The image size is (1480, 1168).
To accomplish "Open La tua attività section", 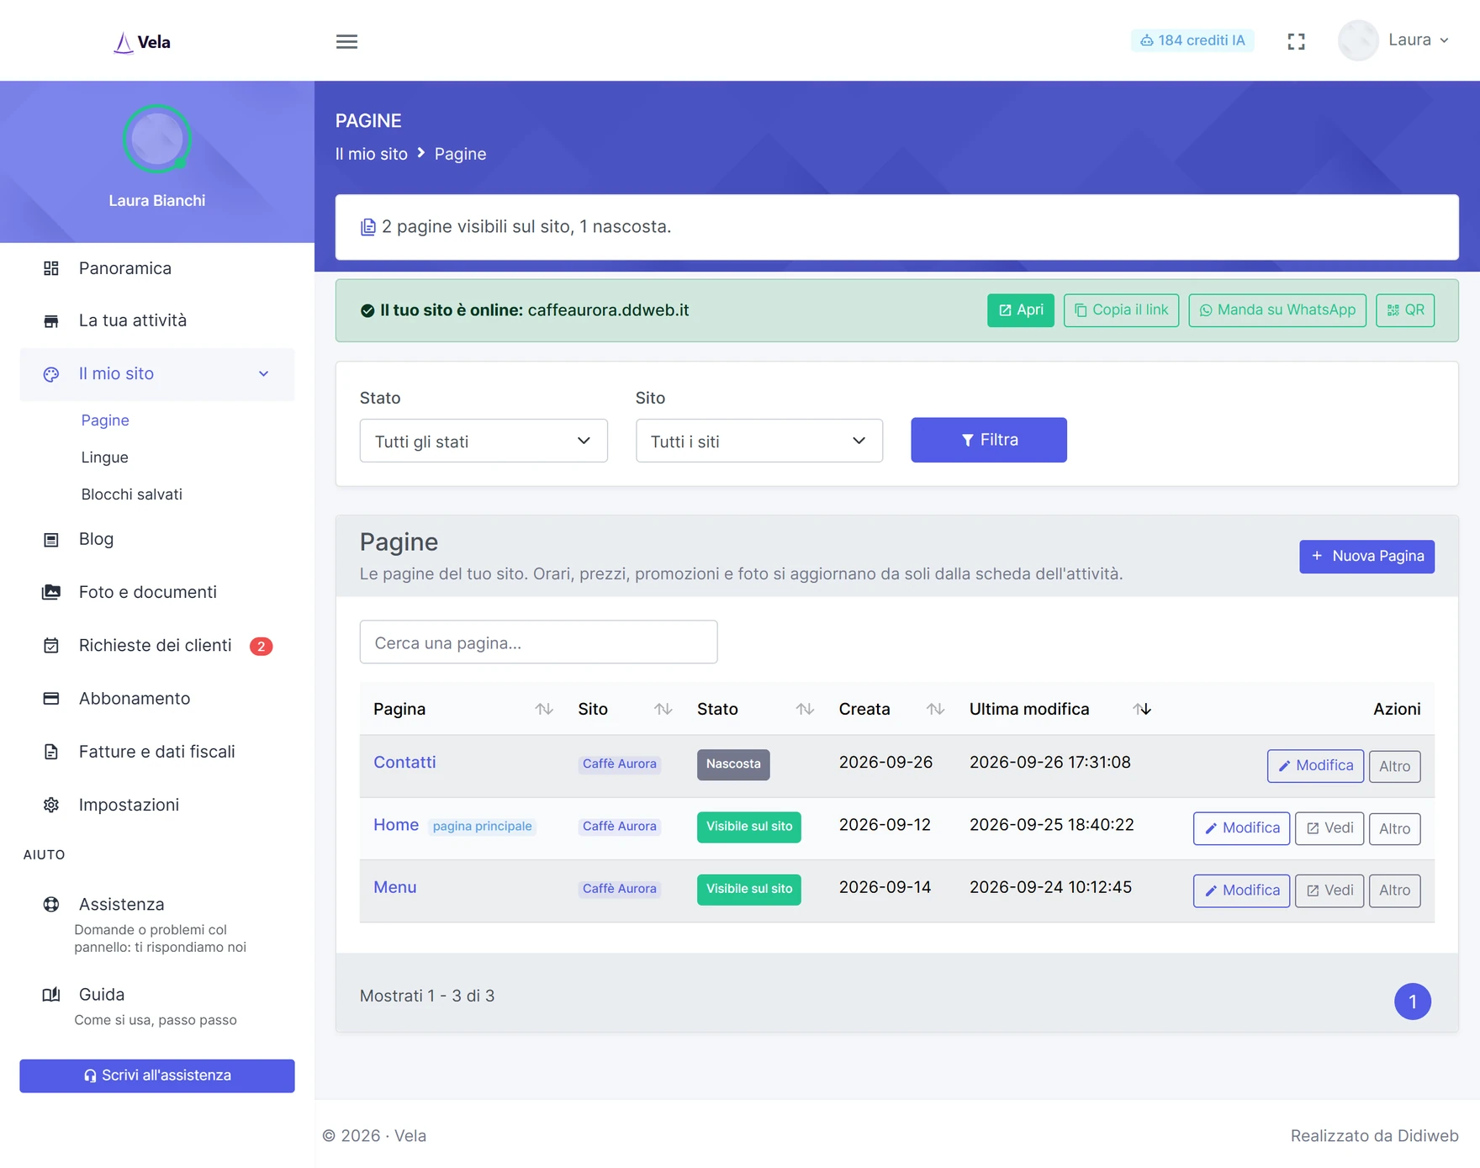I will click(x=133, y=320).
